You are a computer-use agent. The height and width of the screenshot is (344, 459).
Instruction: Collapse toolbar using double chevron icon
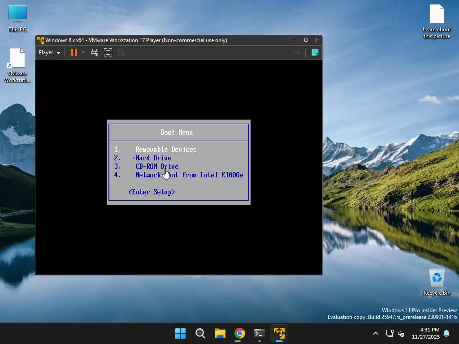pyautogui.click(x=298, y=53)
